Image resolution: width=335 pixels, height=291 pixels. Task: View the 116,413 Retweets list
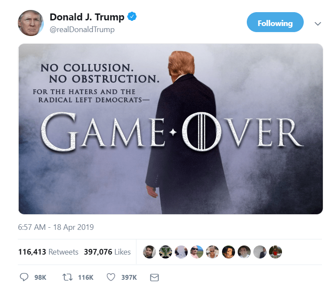click(48, 252)
